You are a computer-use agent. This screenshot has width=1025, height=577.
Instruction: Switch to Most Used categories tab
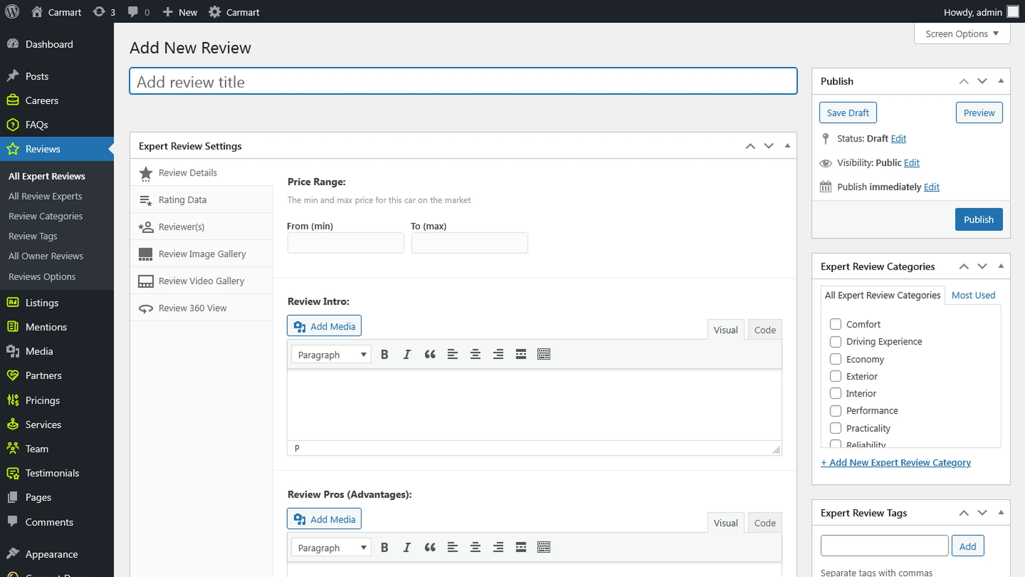pyautogui.click(x=973, y=295)
